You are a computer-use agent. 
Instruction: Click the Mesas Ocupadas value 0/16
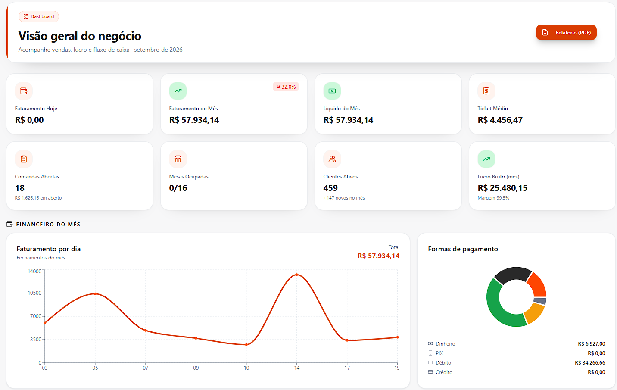(178, 188)
